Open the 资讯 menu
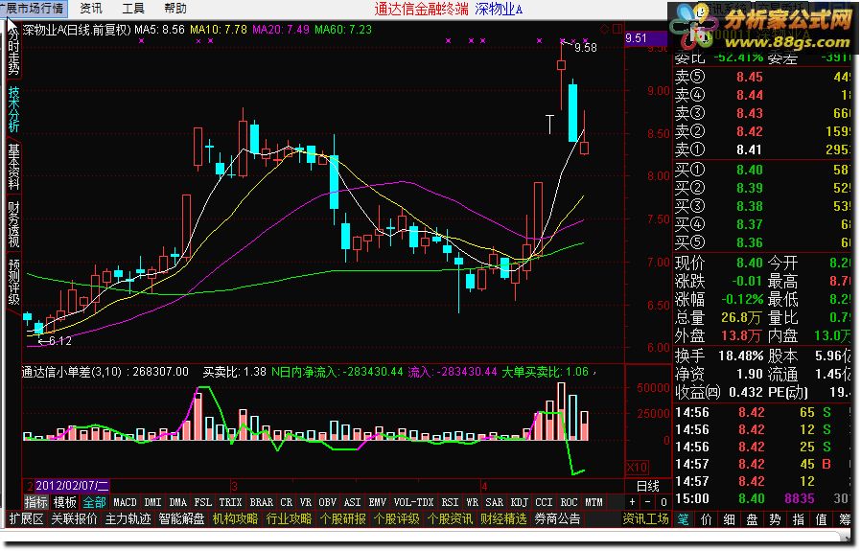The width and height of the screenshot is (861, 551). [91, 9]
